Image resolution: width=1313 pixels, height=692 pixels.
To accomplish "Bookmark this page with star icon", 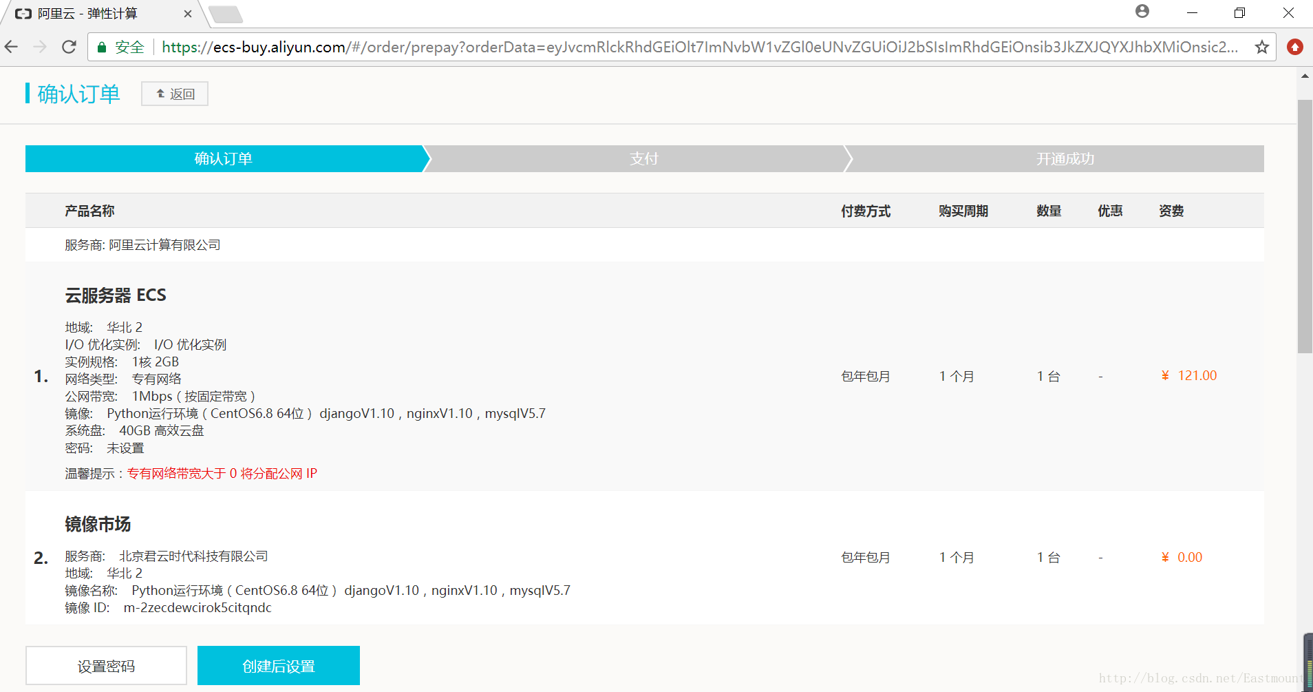I will click(1261, 47).
